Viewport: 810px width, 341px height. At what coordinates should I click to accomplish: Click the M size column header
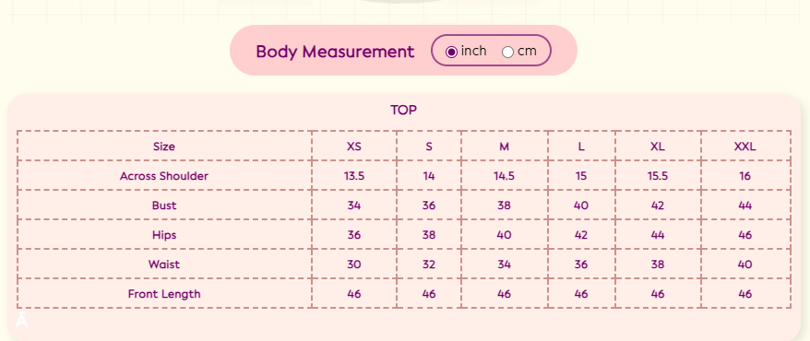click(505, 147)
